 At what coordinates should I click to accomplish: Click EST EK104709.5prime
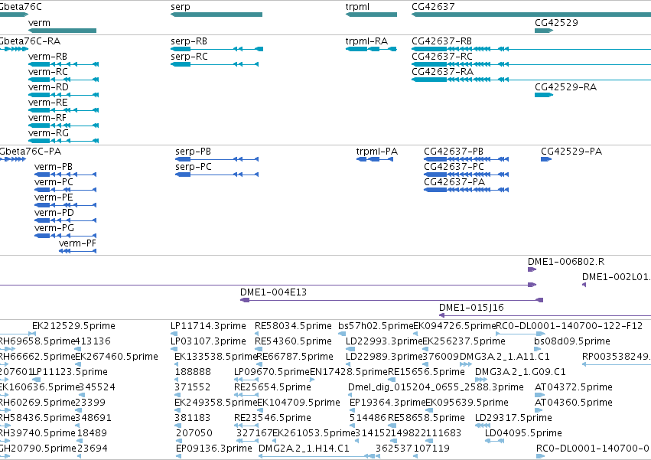pos(298,403)
